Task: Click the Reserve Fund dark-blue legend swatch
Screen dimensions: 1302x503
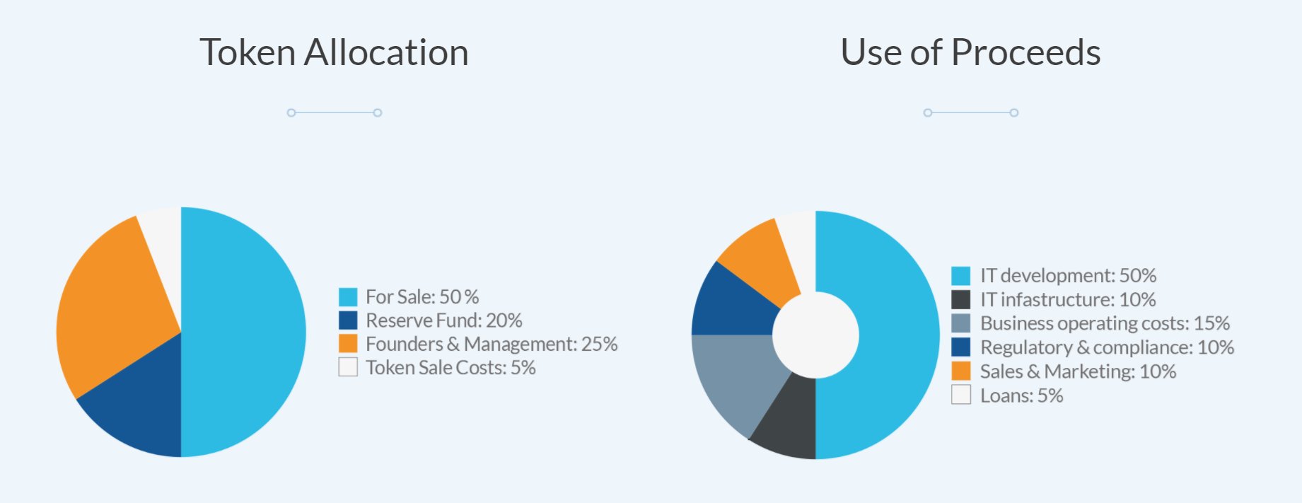Action: [x=348, y=320]
